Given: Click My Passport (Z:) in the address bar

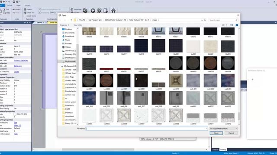Looking at the screenshot, I should tap(95, 20).
